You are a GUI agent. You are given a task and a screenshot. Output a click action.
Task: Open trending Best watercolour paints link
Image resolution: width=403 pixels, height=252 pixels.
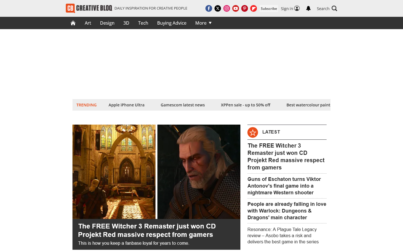point(308,105)
